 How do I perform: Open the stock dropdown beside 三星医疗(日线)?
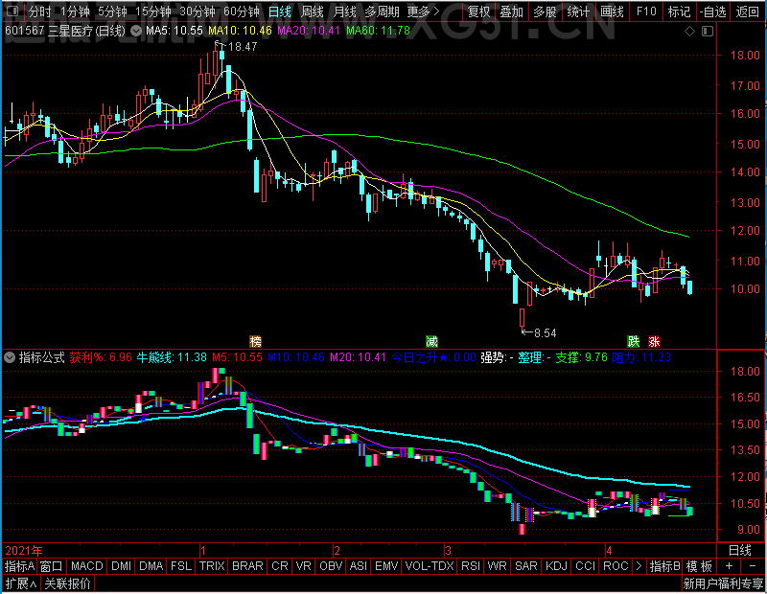136,31
